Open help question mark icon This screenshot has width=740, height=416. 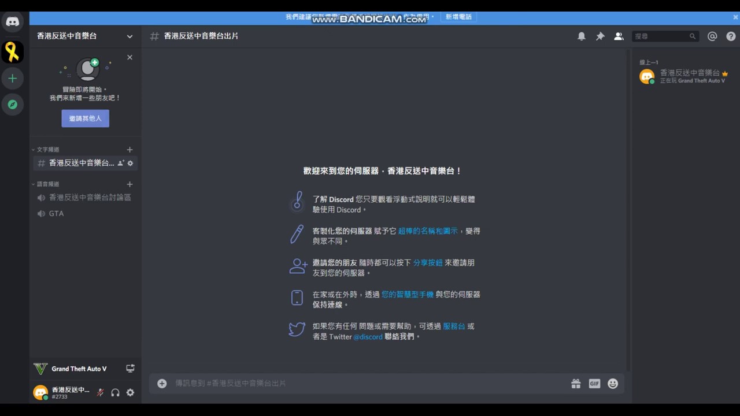pyautogui.click(x=731, y=36)
